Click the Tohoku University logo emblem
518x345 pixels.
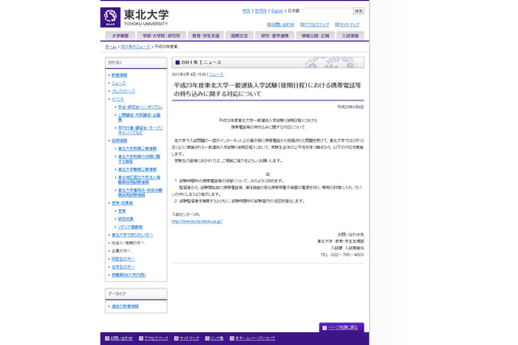(110, 17)
